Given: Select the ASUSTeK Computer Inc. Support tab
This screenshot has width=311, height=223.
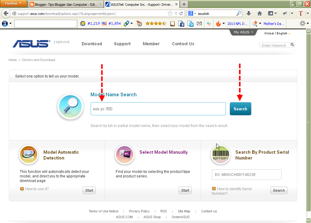Looking at the screenshot, I should pos(142,4).
